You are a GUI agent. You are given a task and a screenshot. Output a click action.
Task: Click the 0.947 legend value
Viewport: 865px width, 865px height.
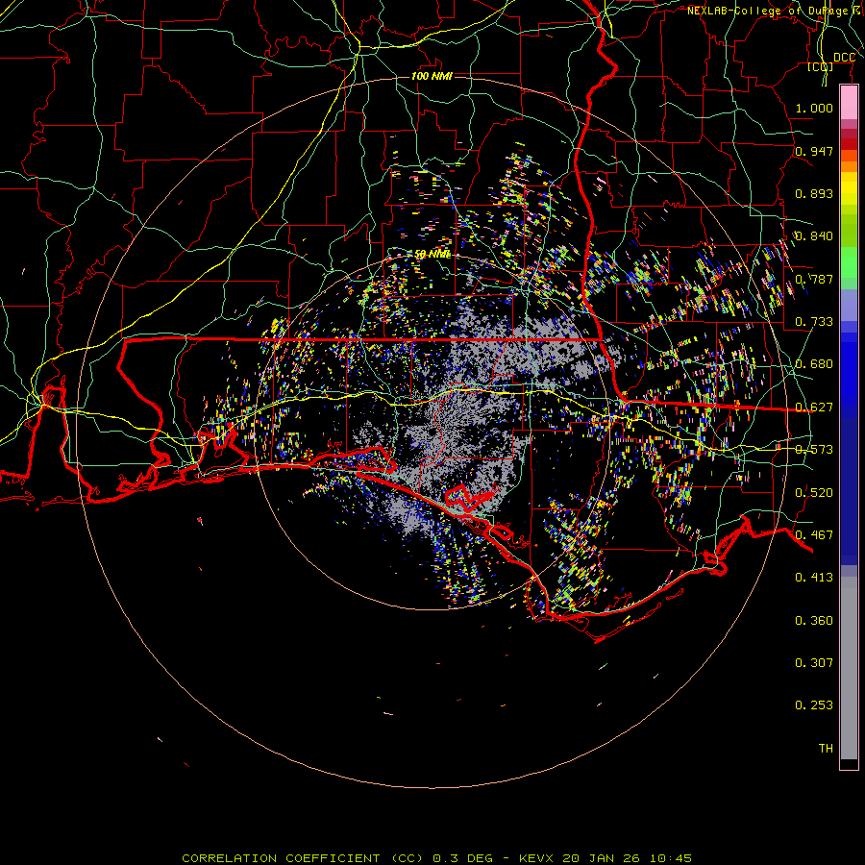814,151
